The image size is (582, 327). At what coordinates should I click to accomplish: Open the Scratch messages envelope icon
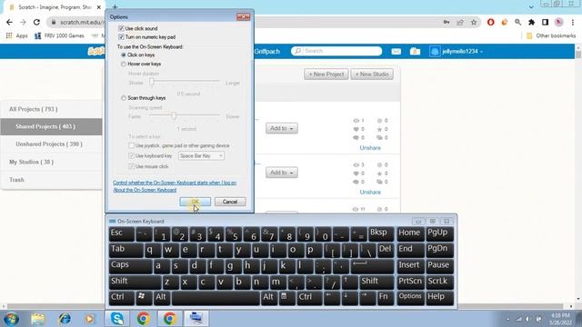coord(396,51)
